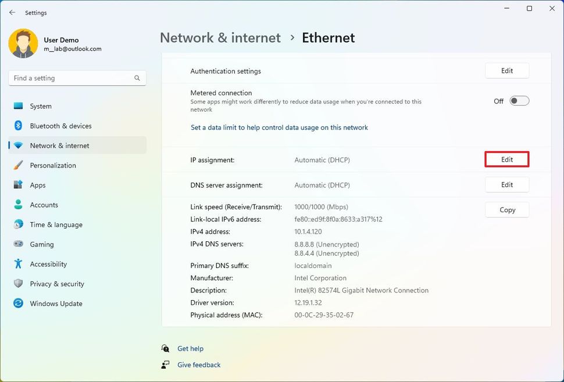Edit the IP assignment
Viewport: 564px width, 382px height.
[x=506, y=159]
